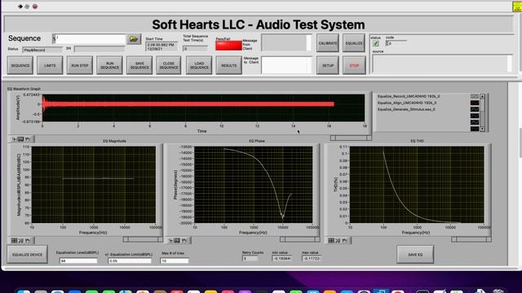Click the SEQUENCE button
The height and width of the screenshot is (293, 522).
[x=20, y=65]
